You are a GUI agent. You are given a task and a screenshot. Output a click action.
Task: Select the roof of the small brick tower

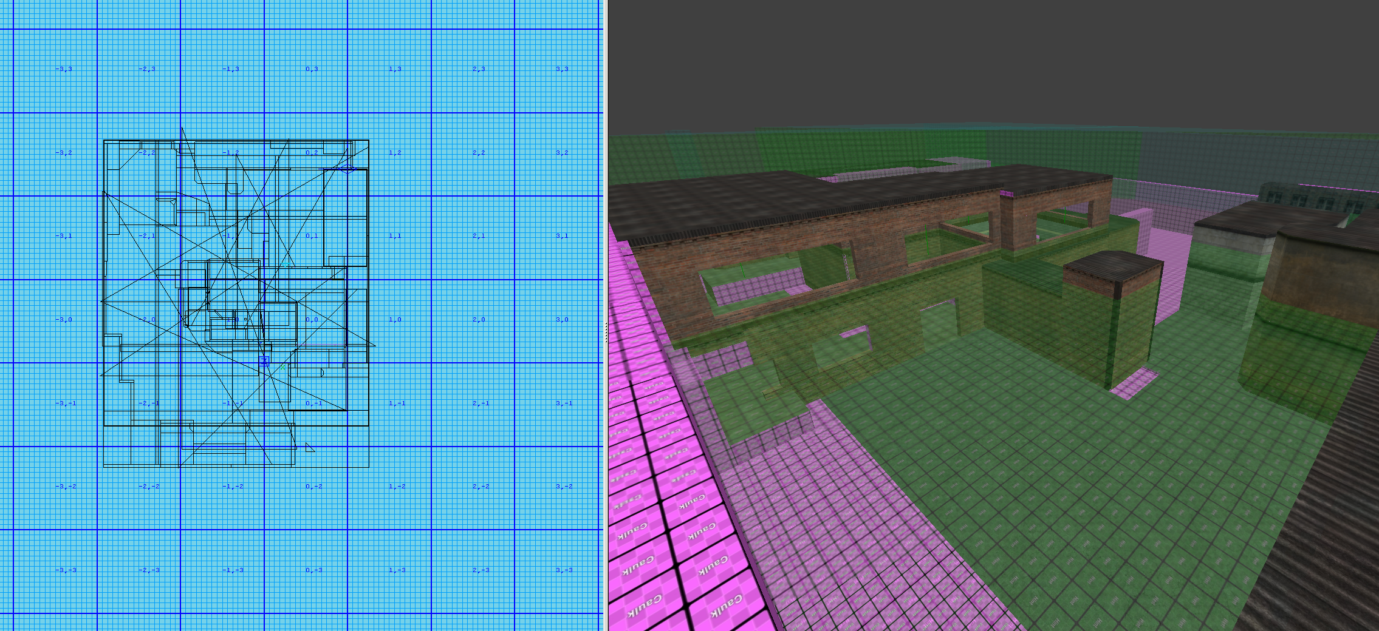1112,267
